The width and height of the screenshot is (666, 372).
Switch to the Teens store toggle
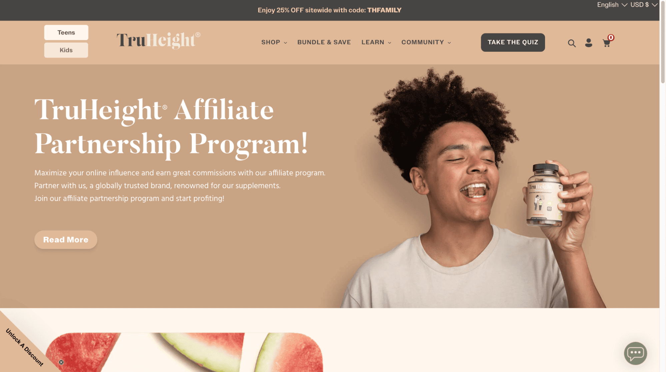tap(66, 32)
